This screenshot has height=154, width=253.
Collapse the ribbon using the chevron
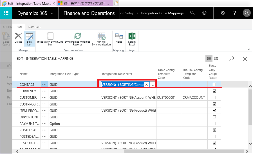tap(249, 49)
